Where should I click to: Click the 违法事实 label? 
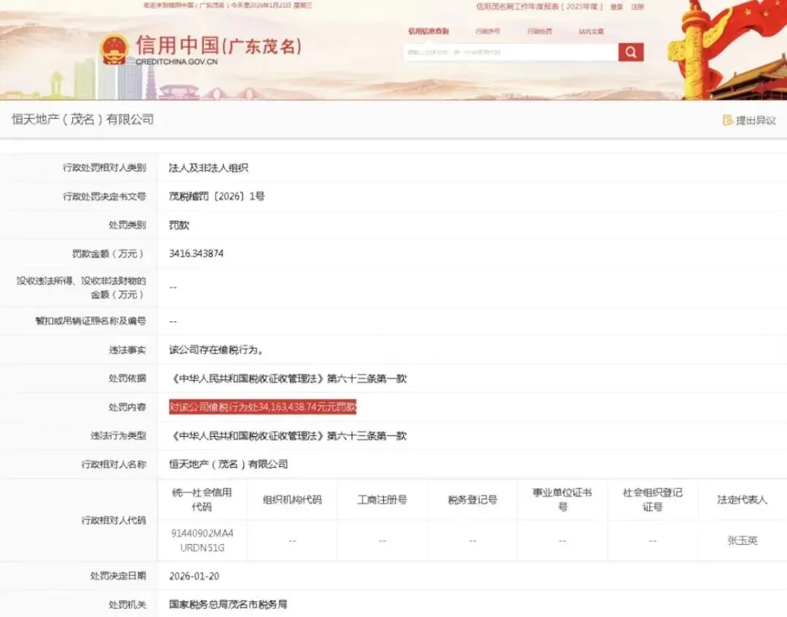point(128,349)
